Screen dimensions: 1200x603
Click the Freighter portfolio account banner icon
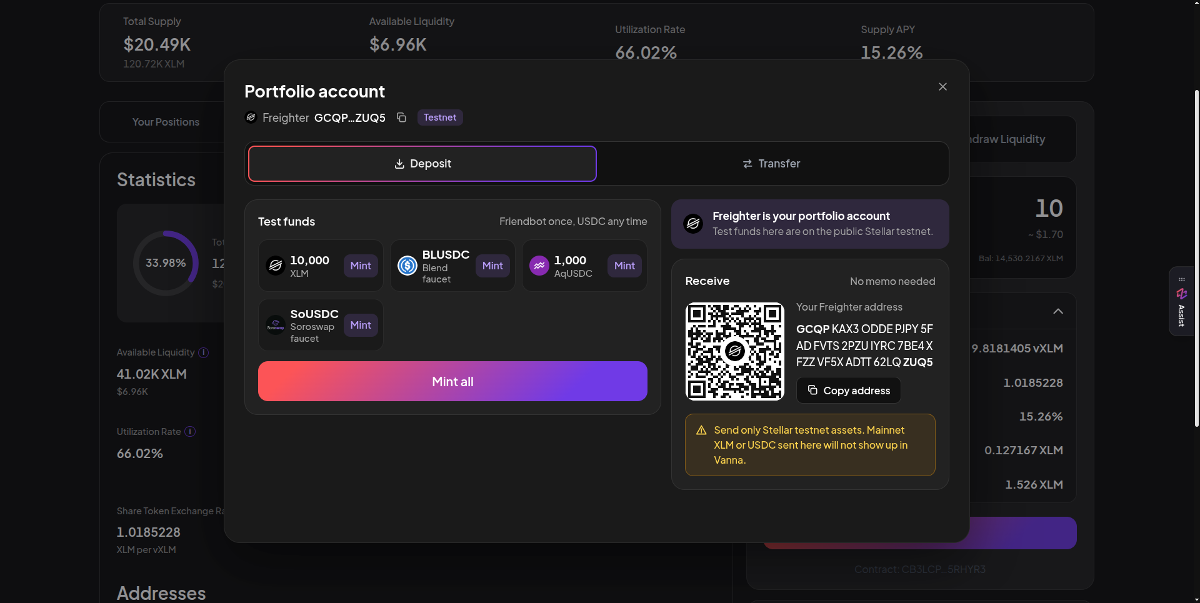[x=693, y=224]
